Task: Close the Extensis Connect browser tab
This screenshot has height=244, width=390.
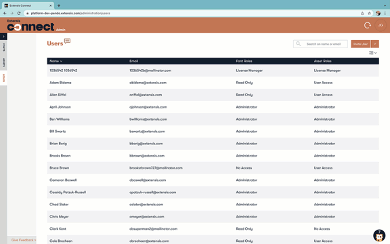Action: pos(51,5)
